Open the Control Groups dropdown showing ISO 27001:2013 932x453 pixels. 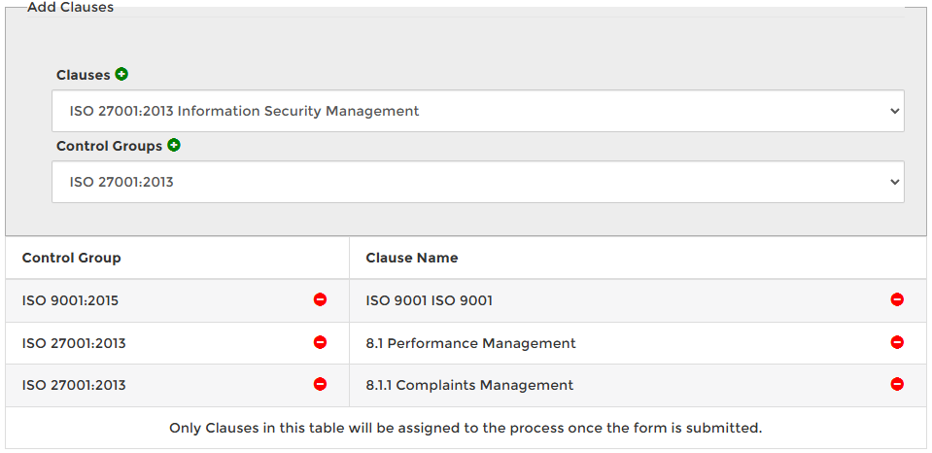tap(477, 182)
